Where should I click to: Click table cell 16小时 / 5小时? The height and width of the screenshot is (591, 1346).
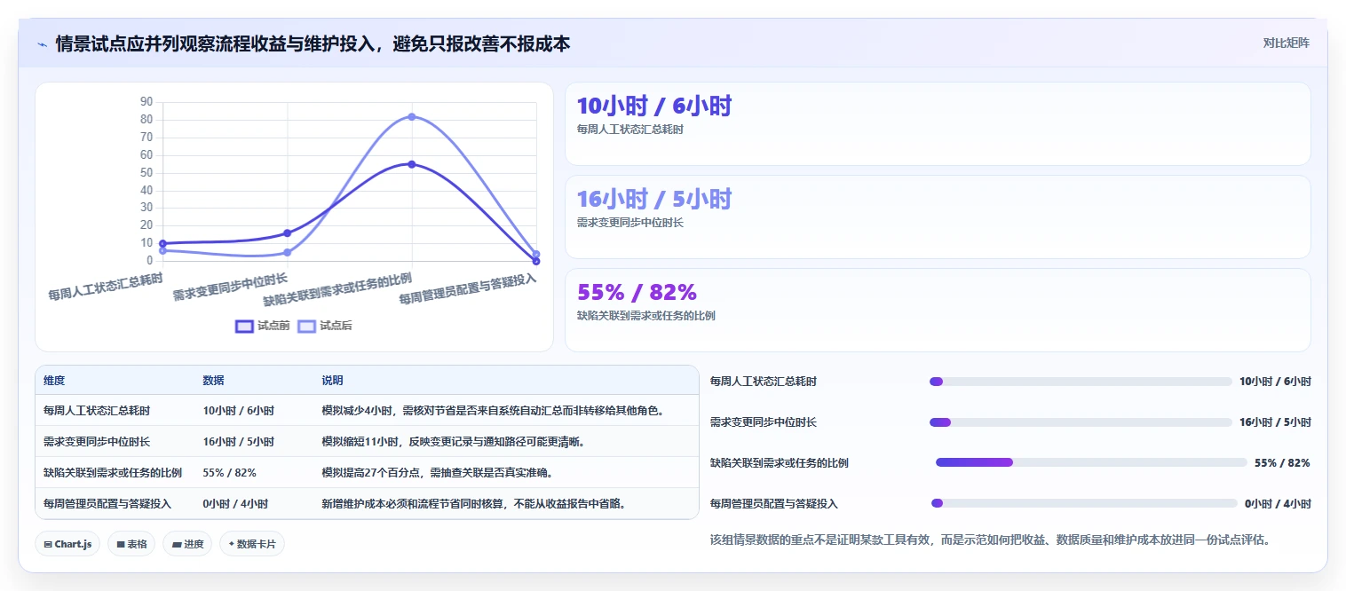[x=238, y=441]
